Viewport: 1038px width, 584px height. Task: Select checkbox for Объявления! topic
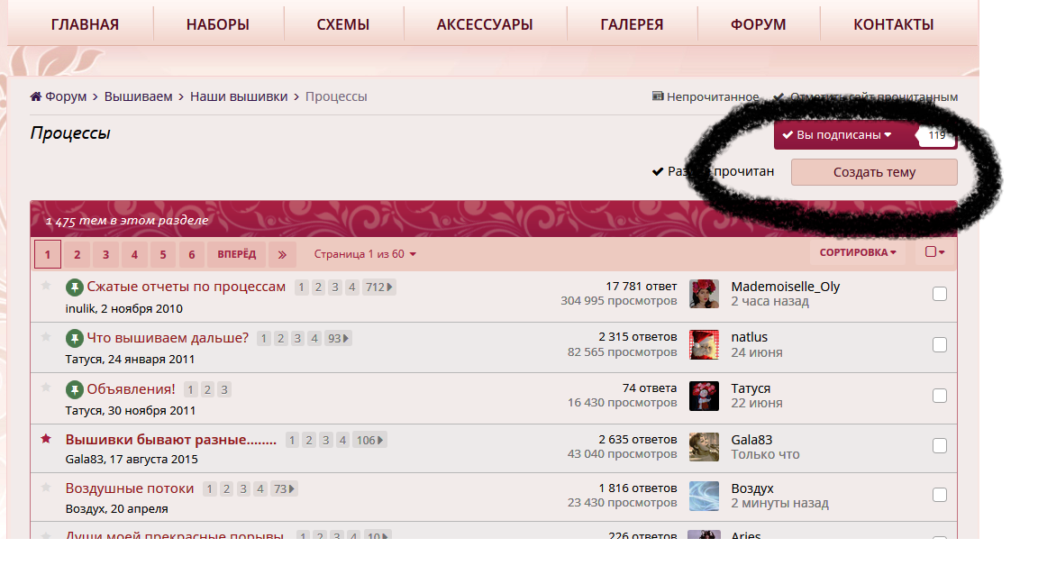[x=940, y=395]
